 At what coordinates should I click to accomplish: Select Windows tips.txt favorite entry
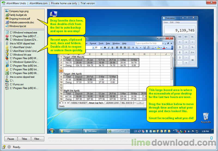16,26
